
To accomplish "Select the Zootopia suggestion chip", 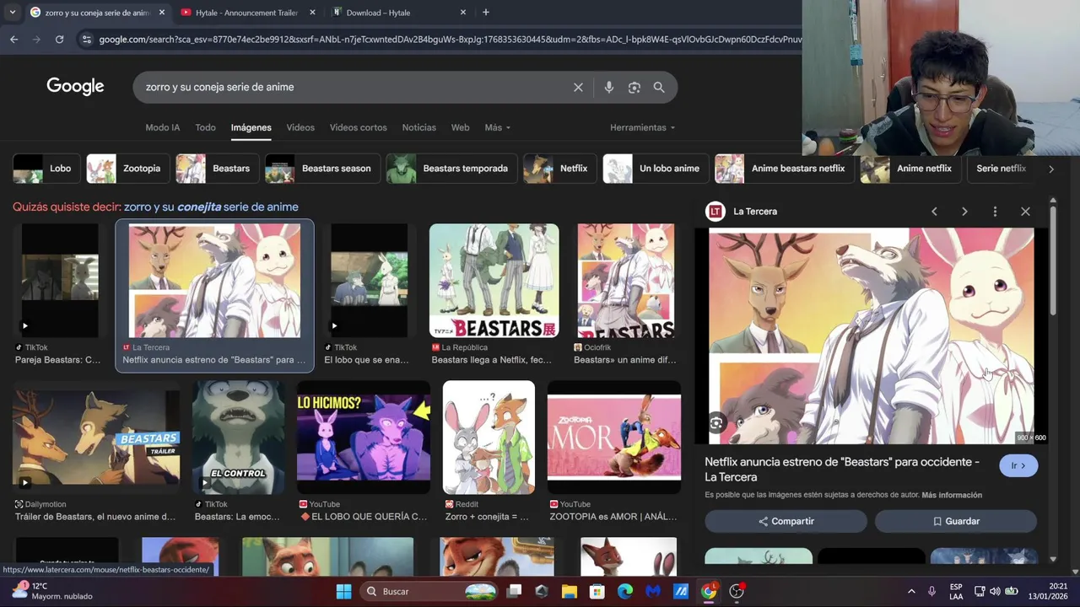I will (129, 169).
